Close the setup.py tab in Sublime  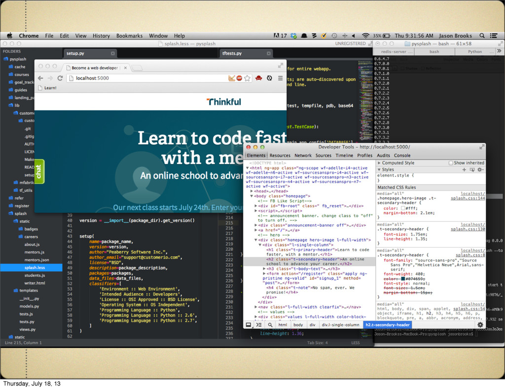(113, 53)
